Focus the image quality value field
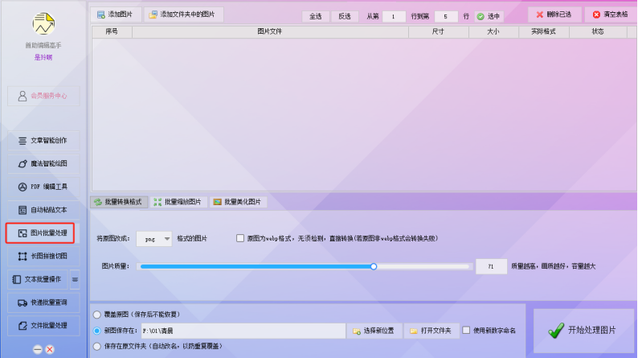This screenshot has width=638, height=358. coord(491,266)
